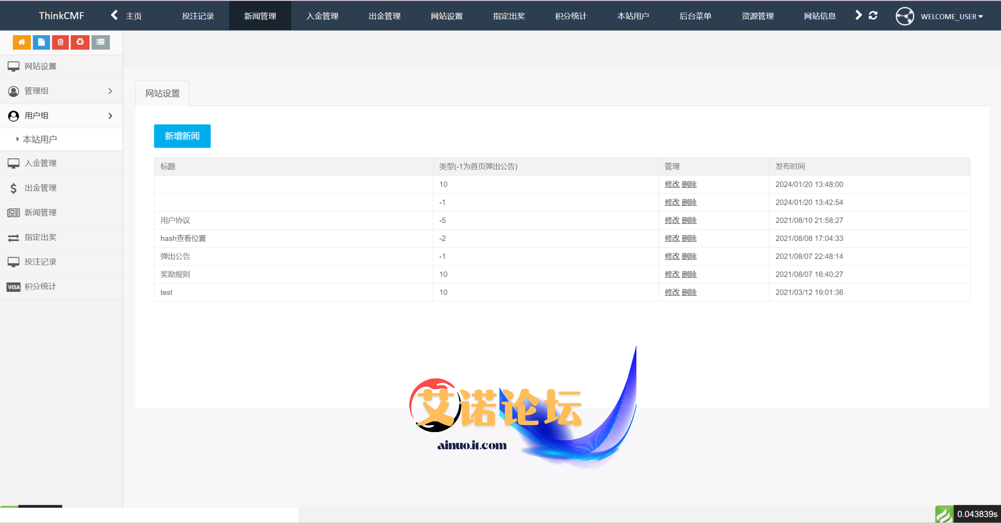Viewport: 1001px width, 523px height.
Task: Click the monitor icon beside 网站设置 in the sidebar
Action: [13, 66]
